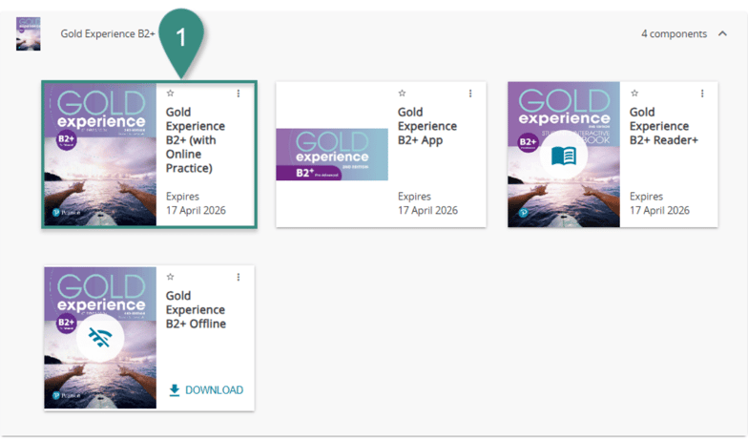This screenshot has width=748, height=440.
Task: Toggle the star on Gold Experience B2+ App
Action: click(402, 94)
